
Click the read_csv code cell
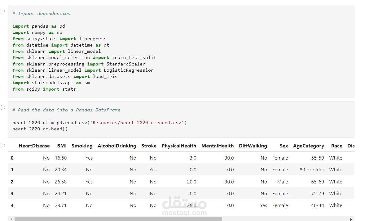pyautogui.click(x=181, y=119)
